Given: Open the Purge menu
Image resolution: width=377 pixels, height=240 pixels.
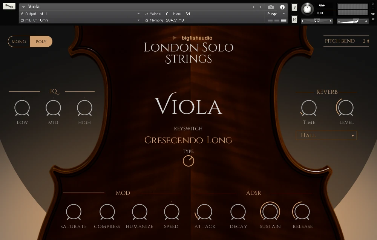Looking at the screenshot, I should click(x=273, y=13).
